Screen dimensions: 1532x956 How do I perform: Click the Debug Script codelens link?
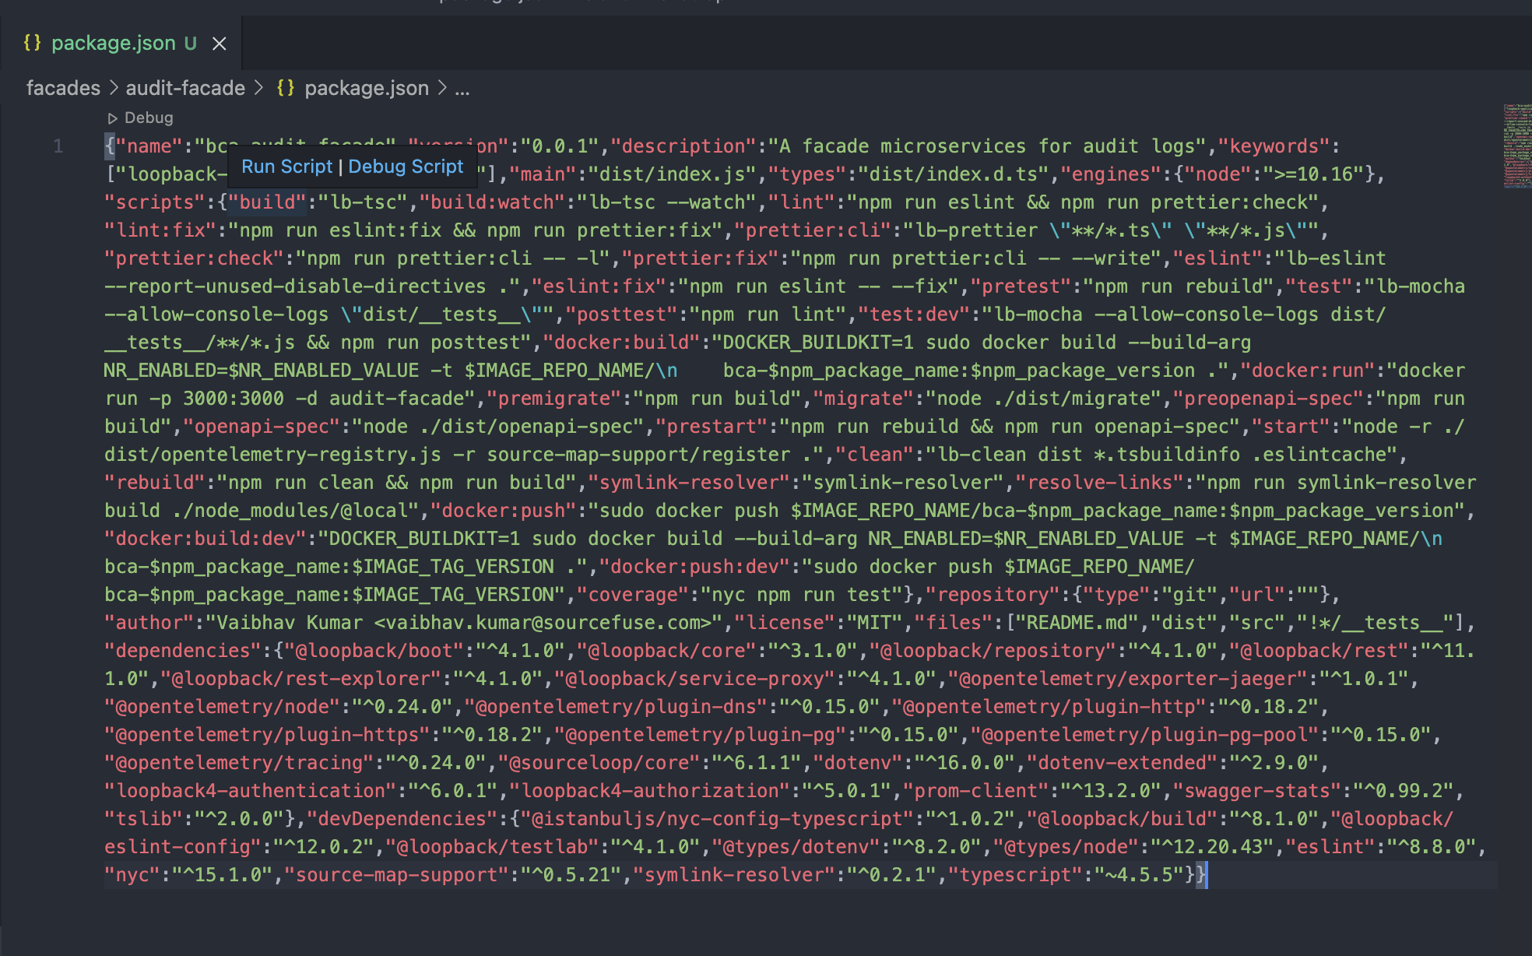[406, 166]
